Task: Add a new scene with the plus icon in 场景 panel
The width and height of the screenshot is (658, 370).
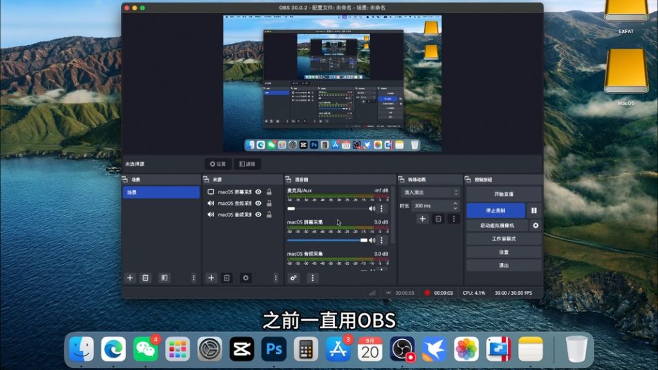Action: tap(130, 277)
